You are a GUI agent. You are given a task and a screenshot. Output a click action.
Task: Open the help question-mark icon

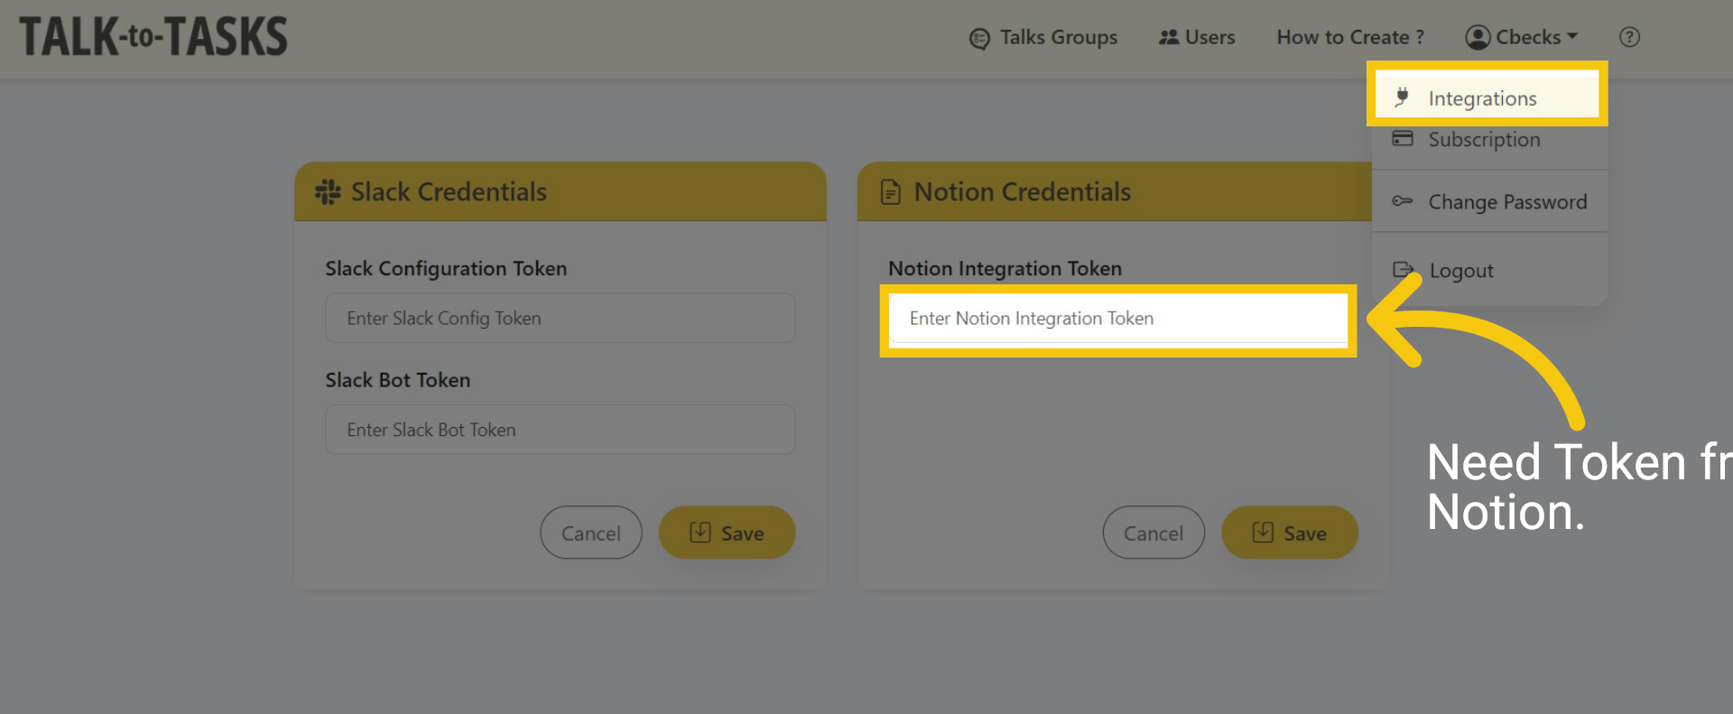coord(1629,37)
